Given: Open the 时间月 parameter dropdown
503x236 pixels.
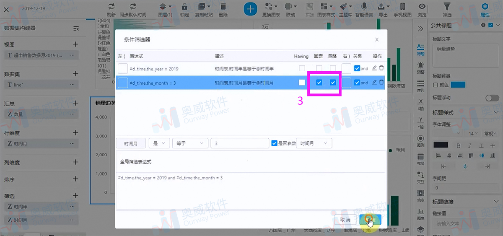Looking at the screenshot, I should (x=314, y=143).
